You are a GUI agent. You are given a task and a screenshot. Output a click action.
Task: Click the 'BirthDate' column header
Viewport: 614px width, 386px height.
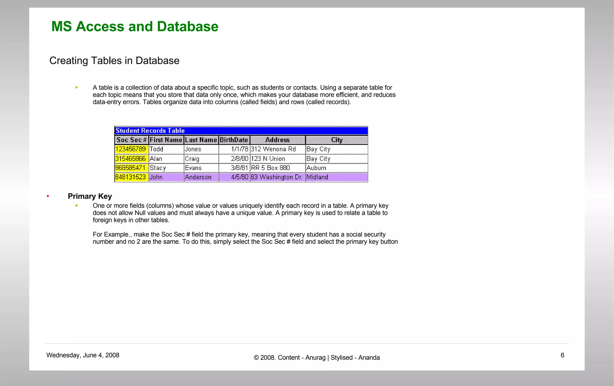click(x=234, y=140)
